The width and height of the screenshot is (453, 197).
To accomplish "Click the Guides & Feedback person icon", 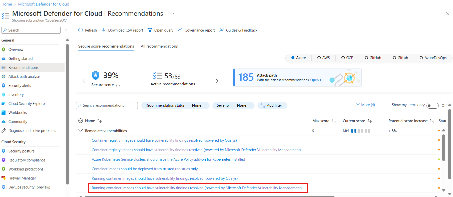I will (x=222, y=30).
